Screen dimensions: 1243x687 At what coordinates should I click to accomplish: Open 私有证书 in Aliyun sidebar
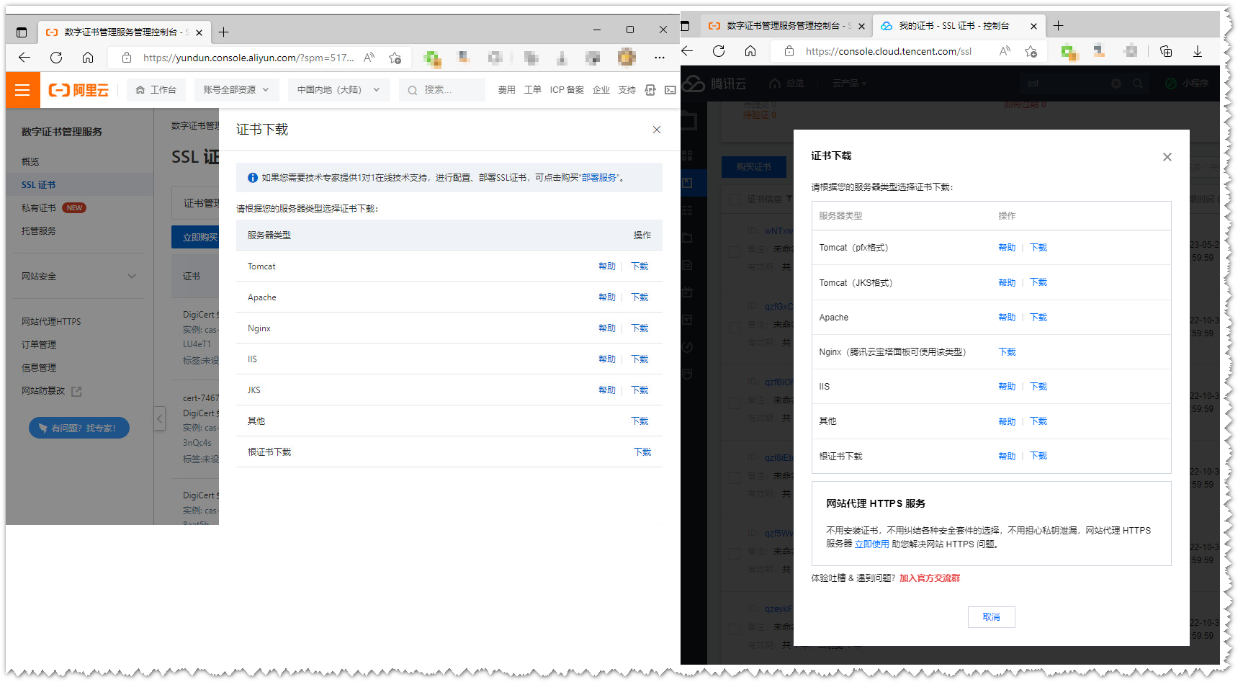point(38,207)
